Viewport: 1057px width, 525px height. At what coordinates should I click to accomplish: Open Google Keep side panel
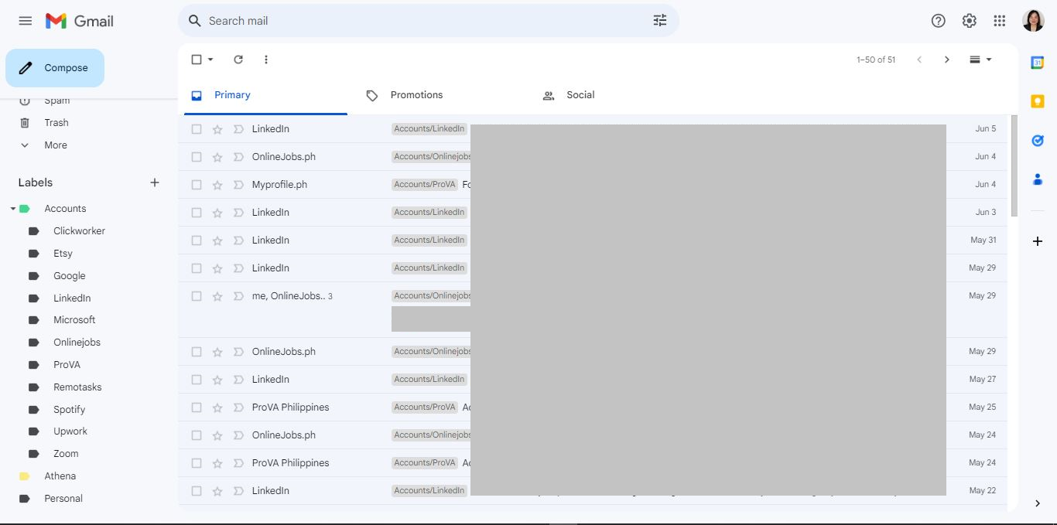[1038, 101]
